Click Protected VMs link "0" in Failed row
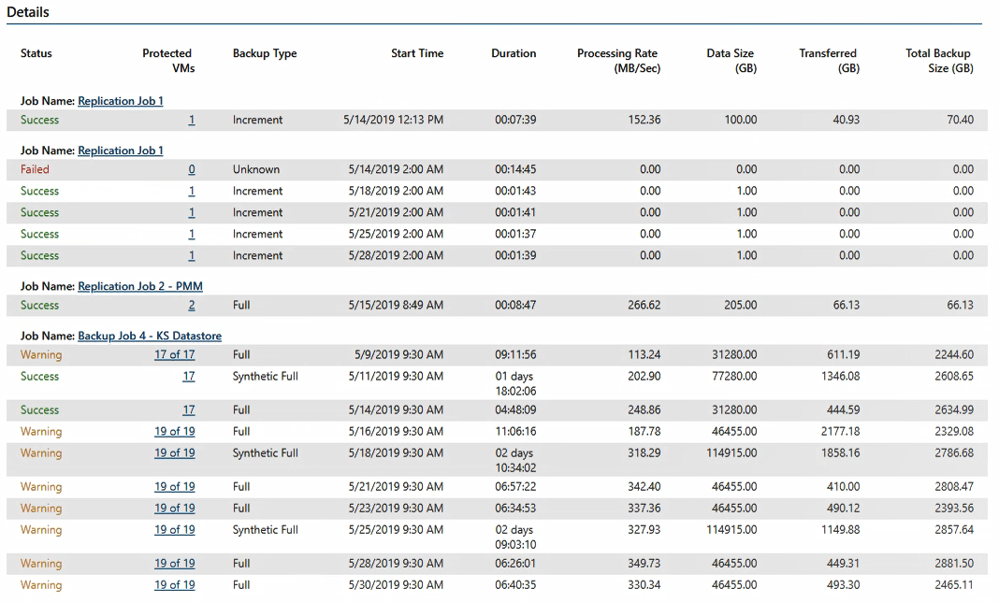Viewport: 999px width, 603px height. pos(192,170)
